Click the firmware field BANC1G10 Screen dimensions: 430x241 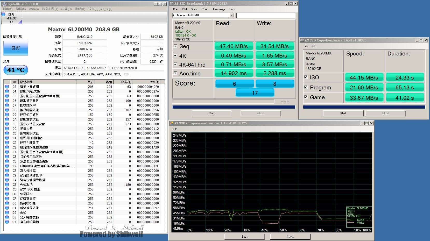(85, 37)
